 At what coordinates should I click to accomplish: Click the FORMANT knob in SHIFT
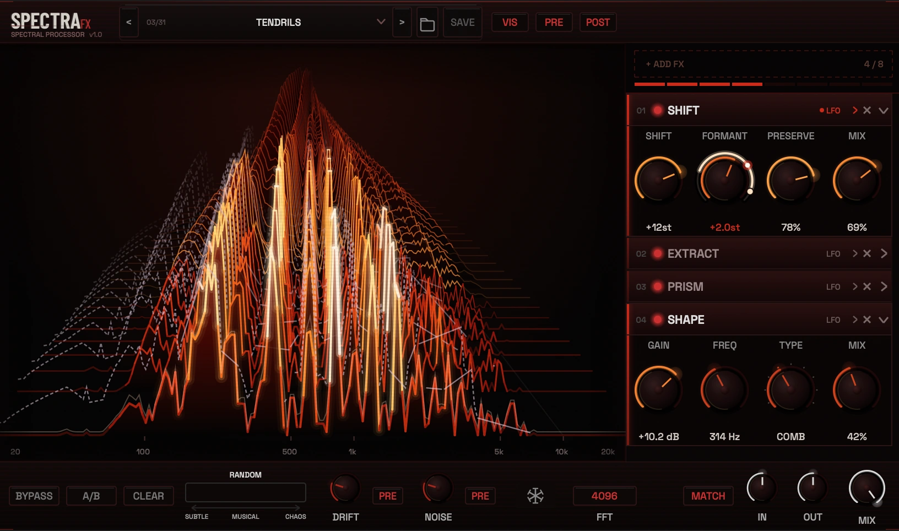coord(725,180)
